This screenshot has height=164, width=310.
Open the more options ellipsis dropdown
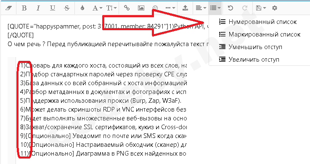(170, 8)
